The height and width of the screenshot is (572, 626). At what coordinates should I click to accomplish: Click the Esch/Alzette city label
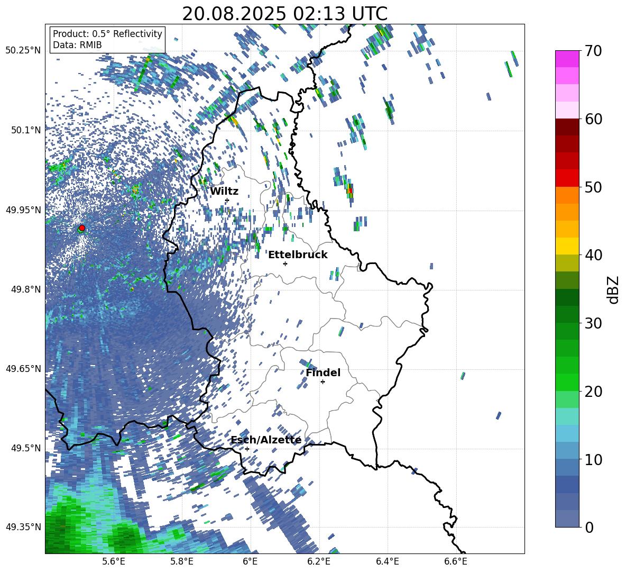pos(266,440)
